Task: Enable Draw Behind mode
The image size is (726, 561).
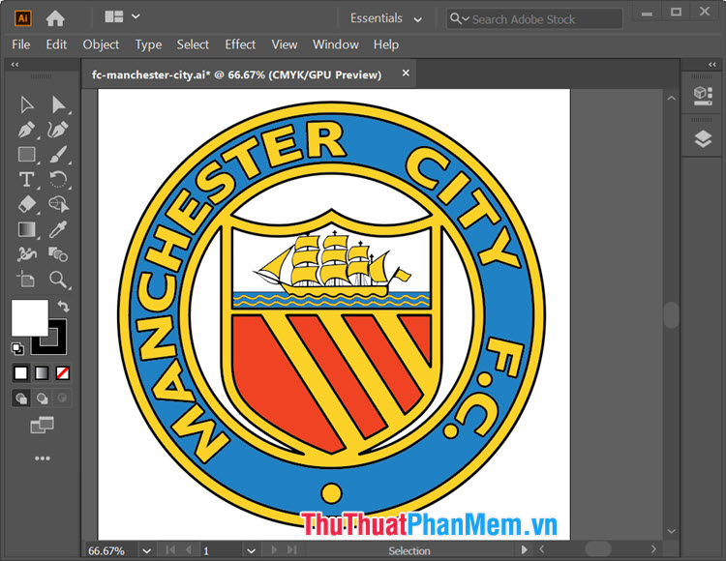Action: (x=43, y=399)
